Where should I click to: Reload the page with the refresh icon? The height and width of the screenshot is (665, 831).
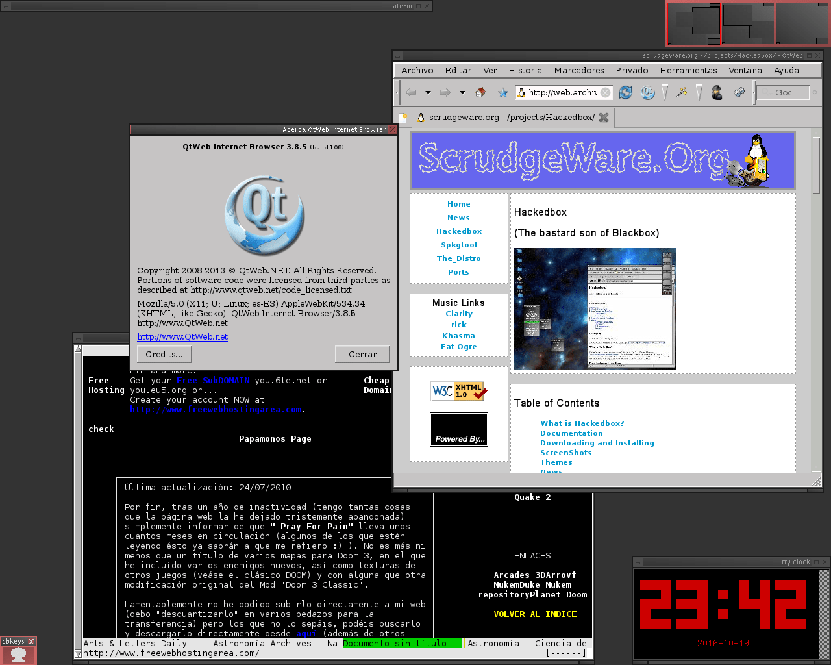coord(625,92)
